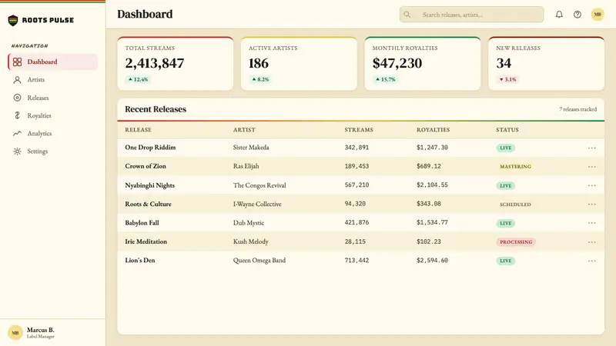The width and height of the screenshot is (616, 346).
Task: Select artist Dub Mystic
Action: [249, 223]
